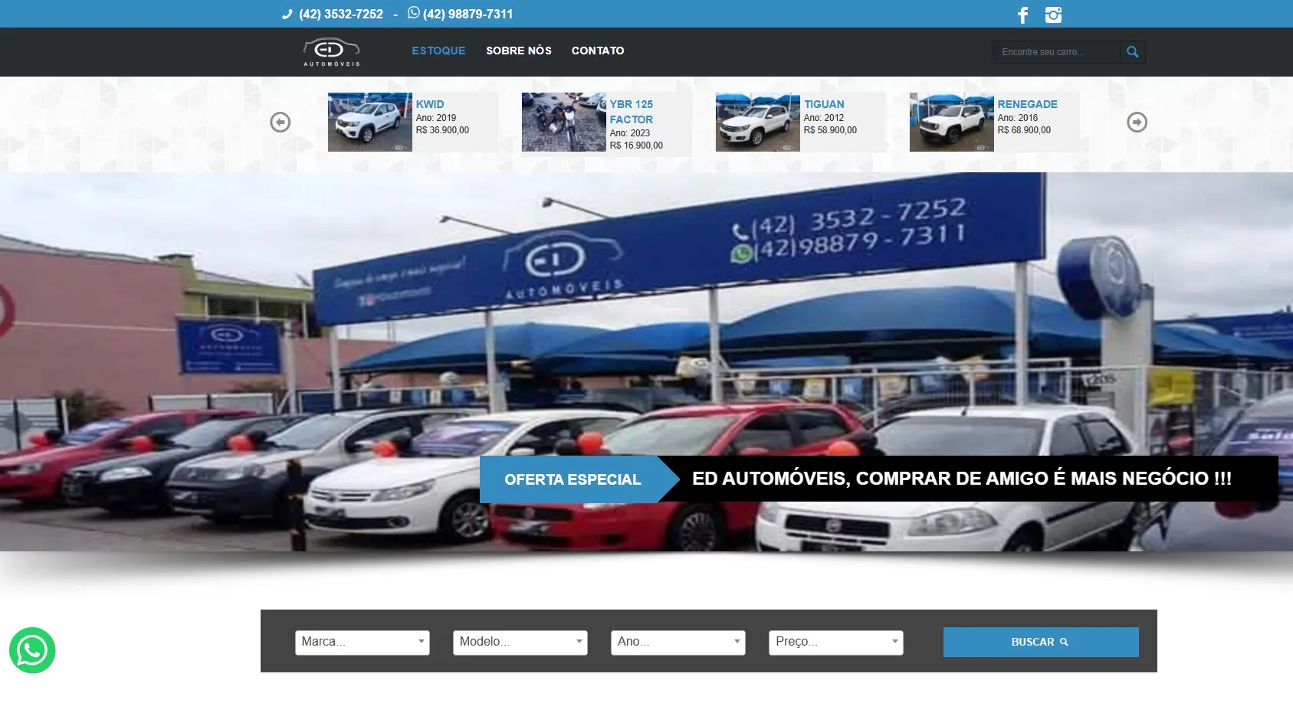Open the YBR 125 FACTOR listing title

coord(632,112)
